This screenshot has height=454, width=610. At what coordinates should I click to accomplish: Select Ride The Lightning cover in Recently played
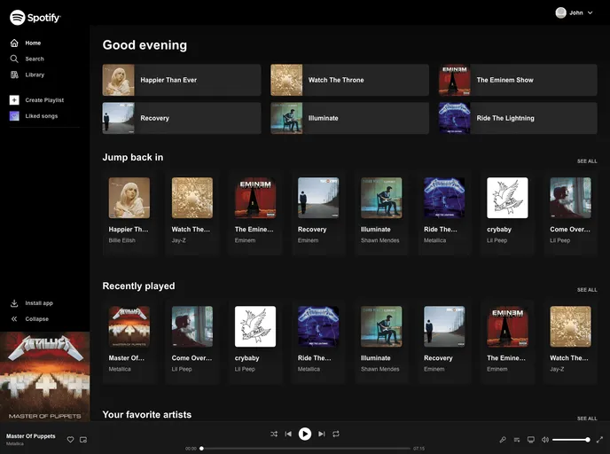coord(318,326)
